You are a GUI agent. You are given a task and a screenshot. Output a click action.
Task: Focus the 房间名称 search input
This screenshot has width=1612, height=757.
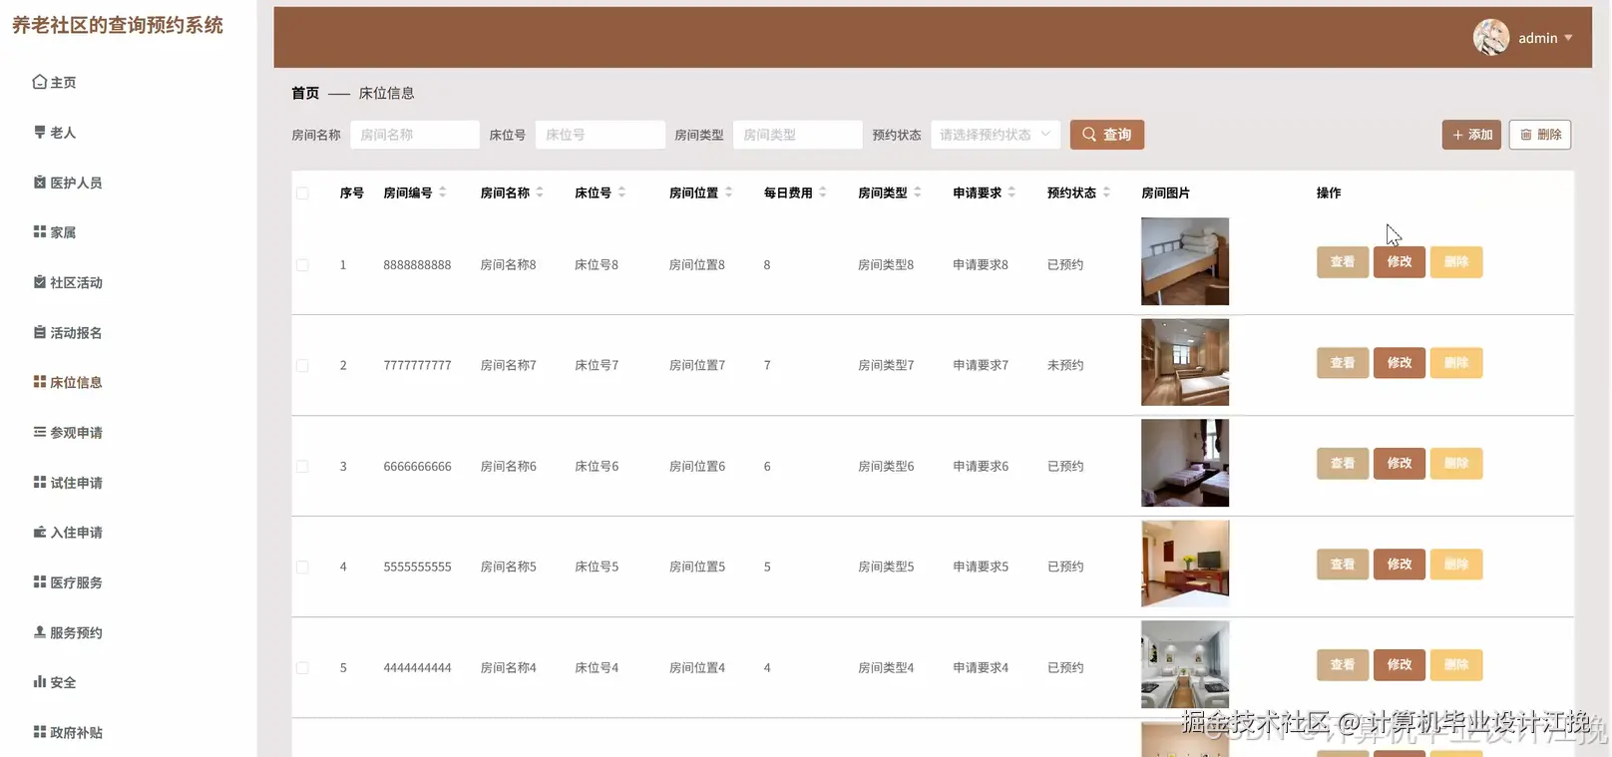click(x=415, y=135)
